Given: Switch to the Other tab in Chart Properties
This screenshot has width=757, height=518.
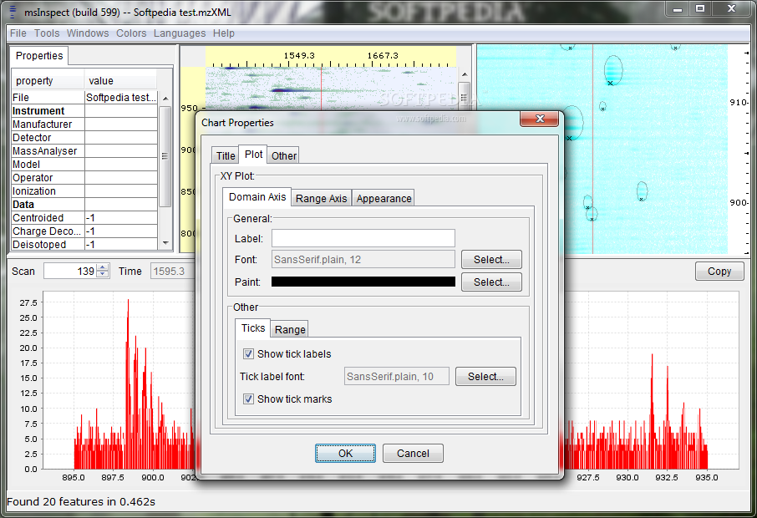Looking at the screenshot, I should [x=283, y=155].
